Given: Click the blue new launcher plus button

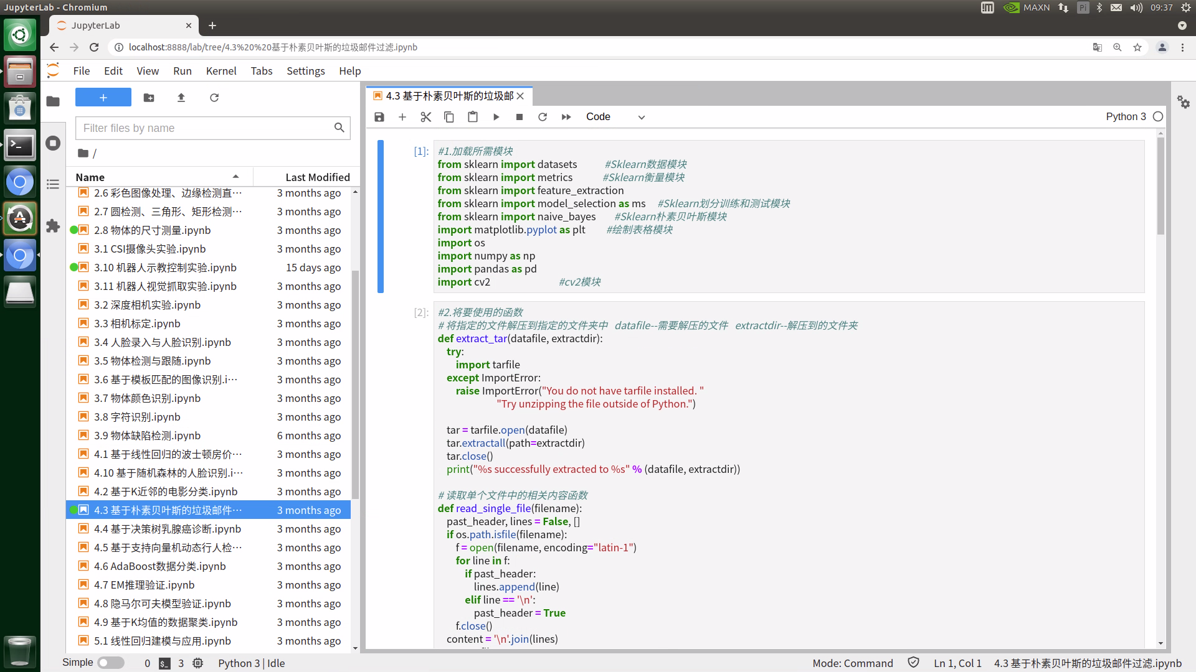Looking at the screenshot, I should tap(103, 98).
